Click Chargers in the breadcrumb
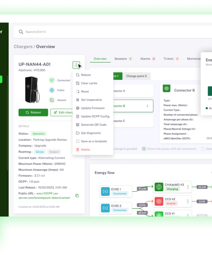Screen dimensions: 212x255 tap(23, 47)
